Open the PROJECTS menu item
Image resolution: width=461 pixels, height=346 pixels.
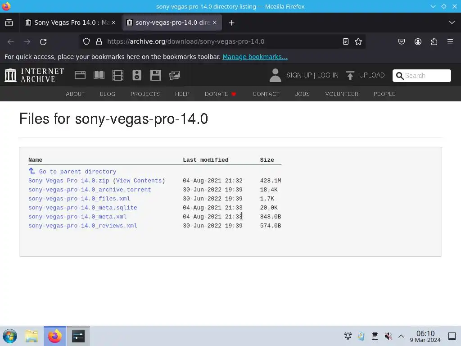145,94
